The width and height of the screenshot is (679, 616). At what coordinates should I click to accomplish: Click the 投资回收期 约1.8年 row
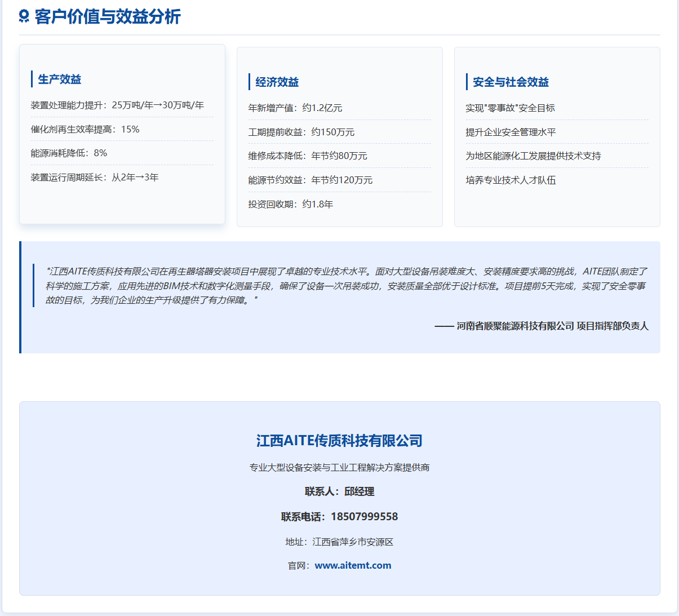click(x=291, y=205)
